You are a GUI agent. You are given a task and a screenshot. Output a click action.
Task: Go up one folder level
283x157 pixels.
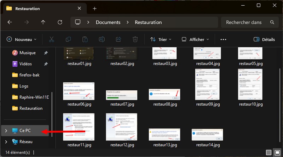click(x=43, y=22)
